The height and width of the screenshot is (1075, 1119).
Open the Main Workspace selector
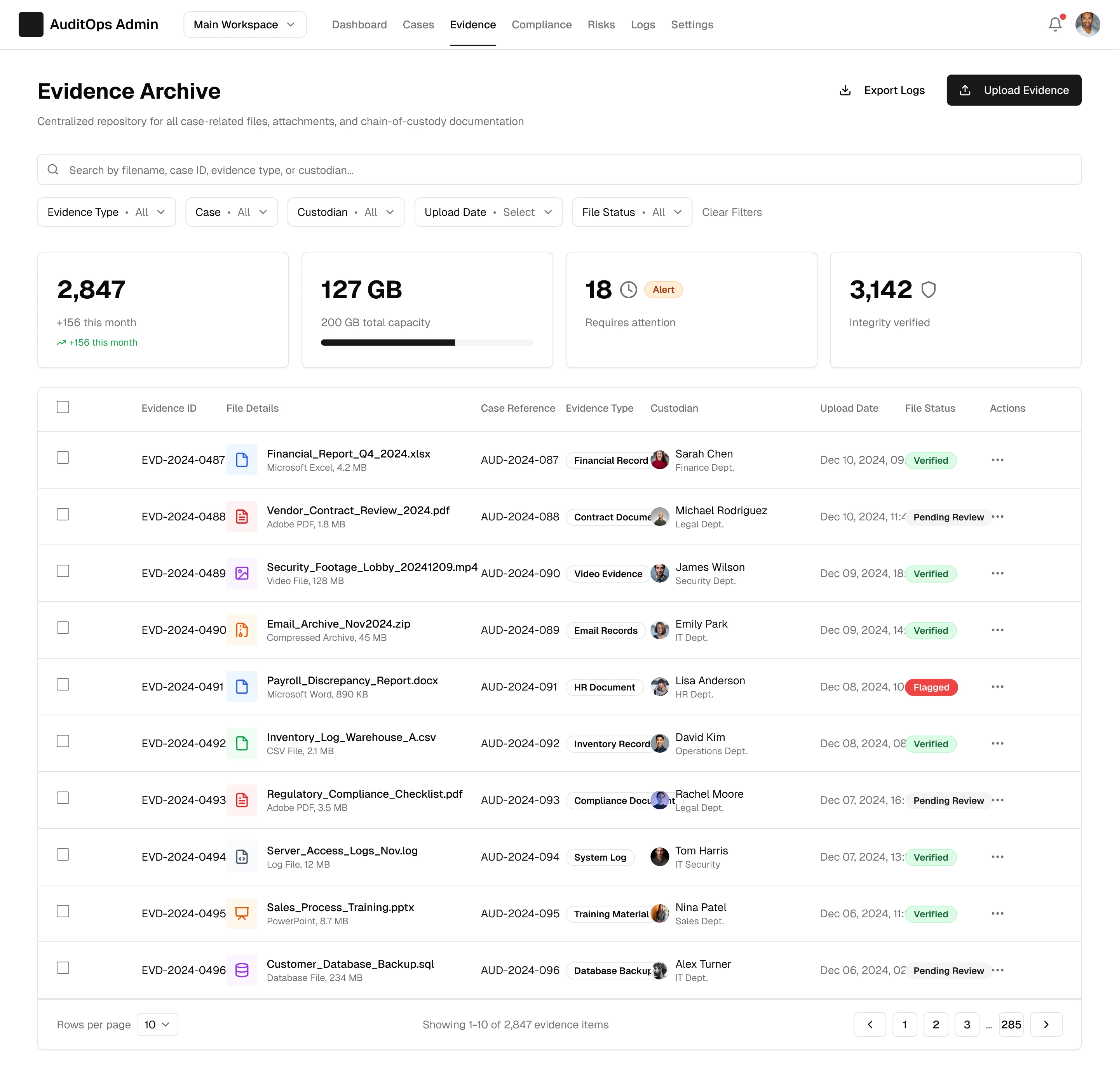(245, 24)
